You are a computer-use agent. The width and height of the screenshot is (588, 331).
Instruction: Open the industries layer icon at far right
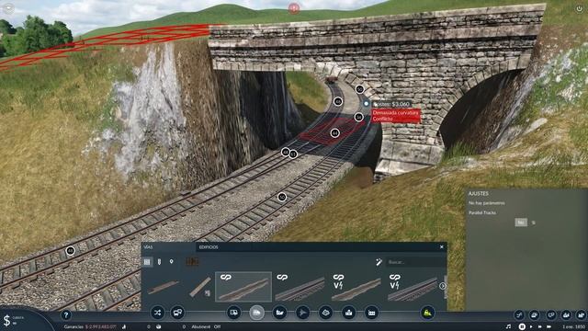581,314
